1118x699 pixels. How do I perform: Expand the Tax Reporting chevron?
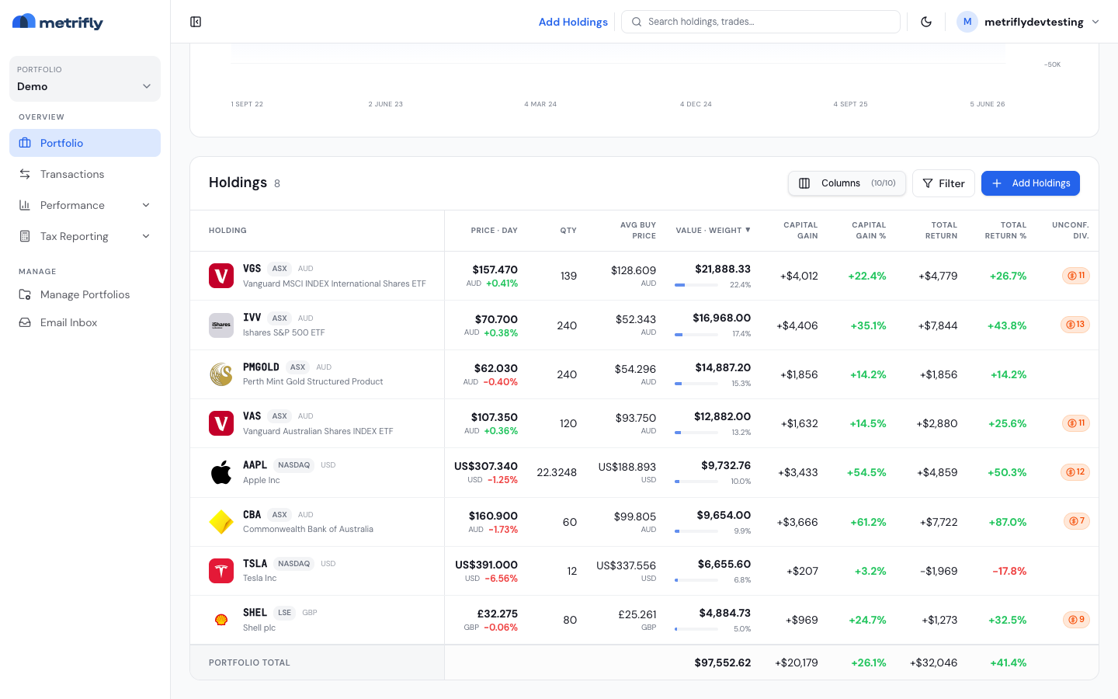click(146, 236)
